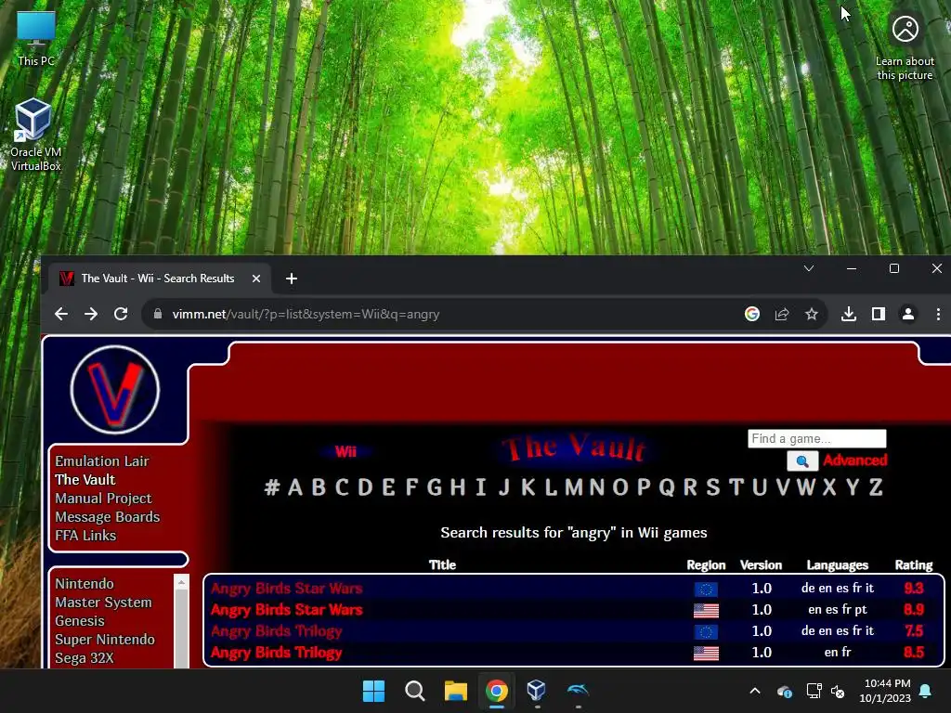Click the Wii system label
The height and width of the screenshot is (713, 951).
click(345, 452)
